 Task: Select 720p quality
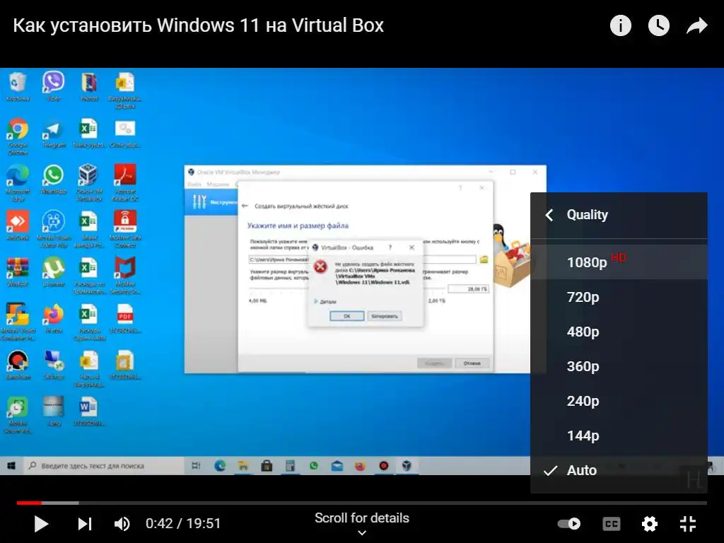pos(619,296)
